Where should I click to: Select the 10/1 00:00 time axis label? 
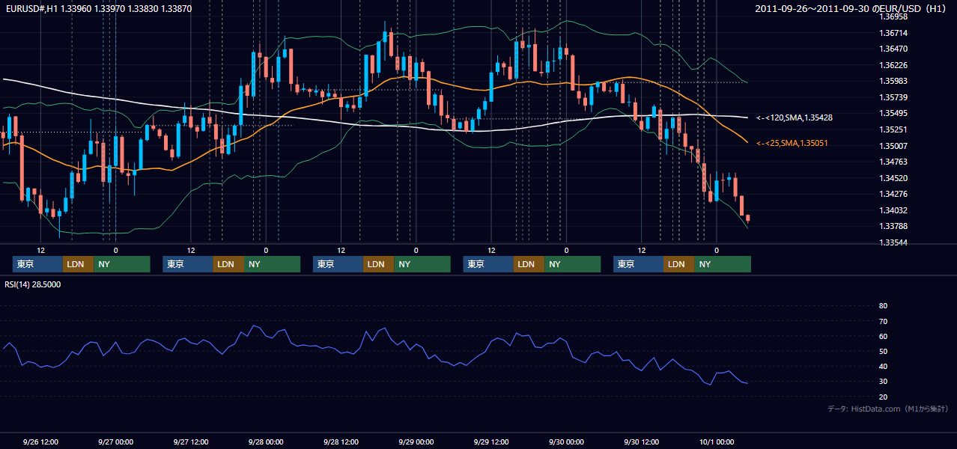[717, 442]
